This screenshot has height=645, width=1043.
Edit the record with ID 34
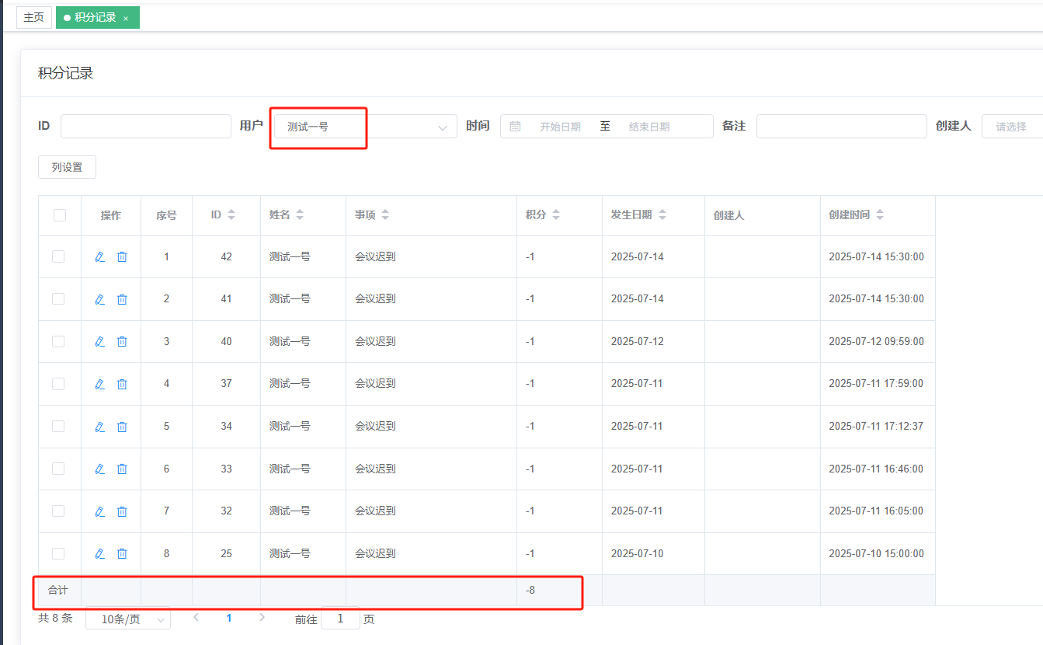pyautogui.click(x=99, y=427)
